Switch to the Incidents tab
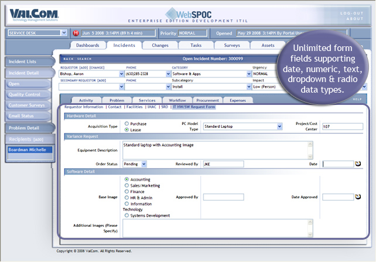Screen dimensions: 376x262 [x=124, y=45]
